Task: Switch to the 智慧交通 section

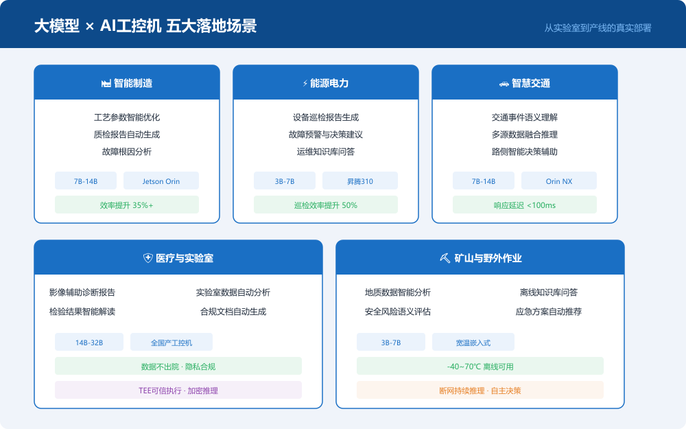Action: (x=525, y=82)
